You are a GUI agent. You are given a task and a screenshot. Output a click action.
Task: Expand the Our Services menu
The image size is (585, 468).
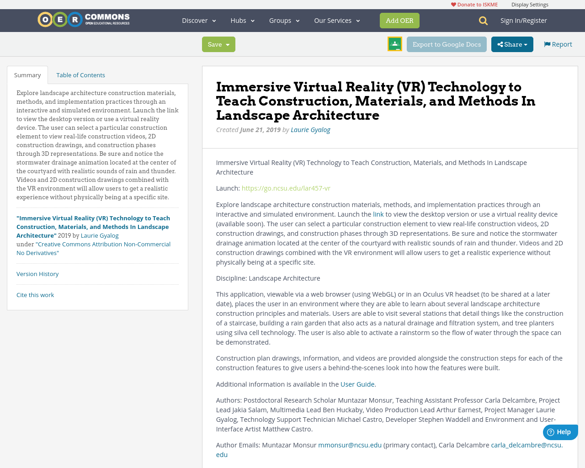tap(337, 21)
